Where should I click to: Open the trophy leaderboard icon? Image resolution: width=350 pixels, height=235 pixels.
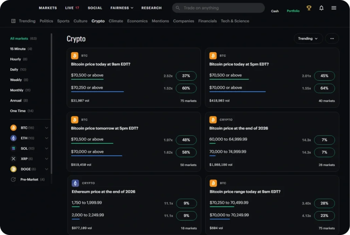click(309, 8)
